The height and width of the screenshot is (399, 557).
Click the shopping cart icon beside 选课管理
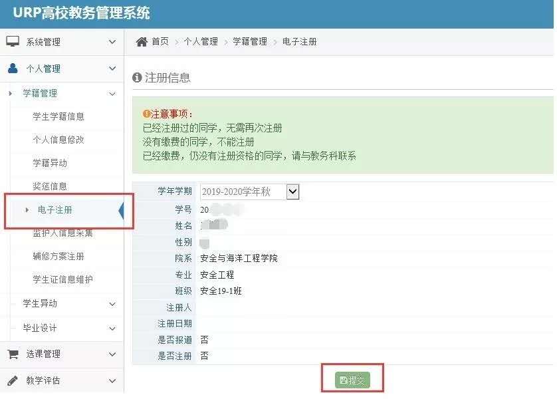pos(13,354)
